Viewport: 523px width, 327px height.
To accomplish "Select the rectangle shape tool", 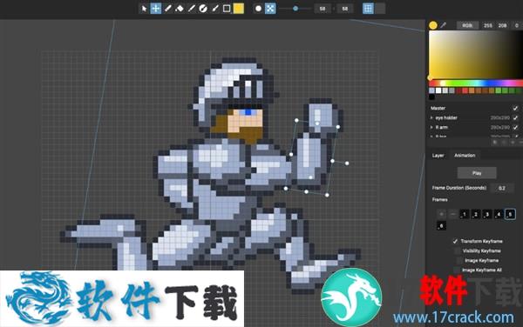I will 227,9.
